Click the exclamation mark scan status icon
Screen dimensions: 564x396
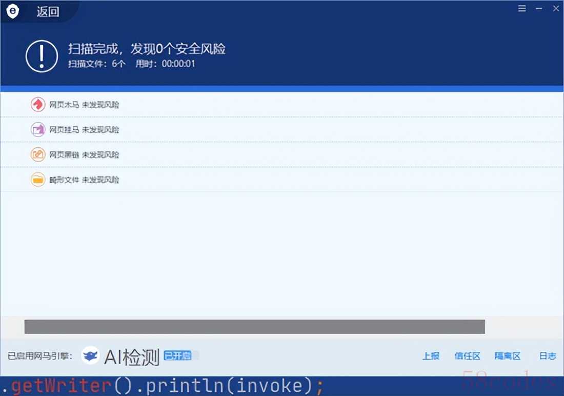point(42,56)
